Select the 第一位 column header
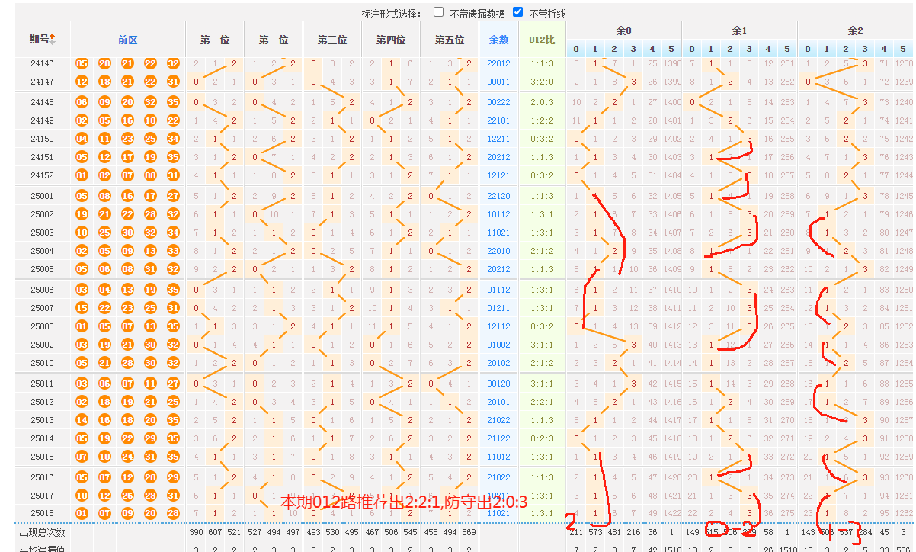The width and height of the screenshot is (916, 552). pyautogui.click(x=215, y=40)
